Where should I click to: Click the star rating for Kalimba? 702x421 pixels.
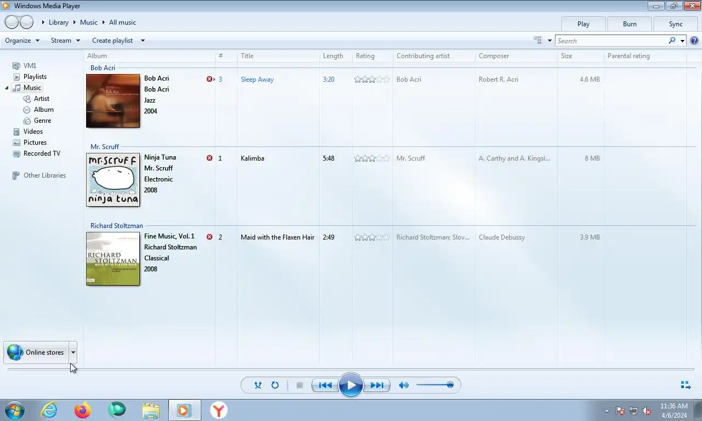[372, 158]
